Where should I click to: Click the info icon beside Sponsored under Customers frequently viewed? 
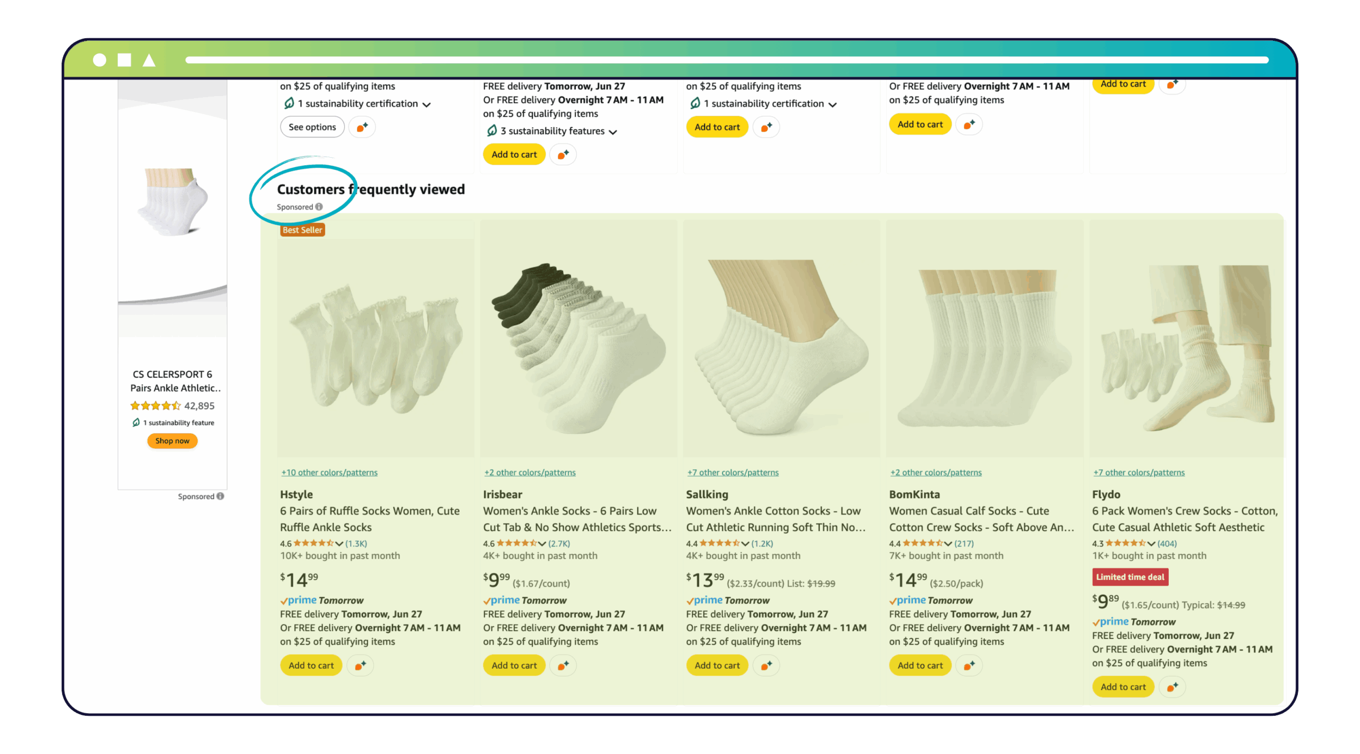coord(319,207)
